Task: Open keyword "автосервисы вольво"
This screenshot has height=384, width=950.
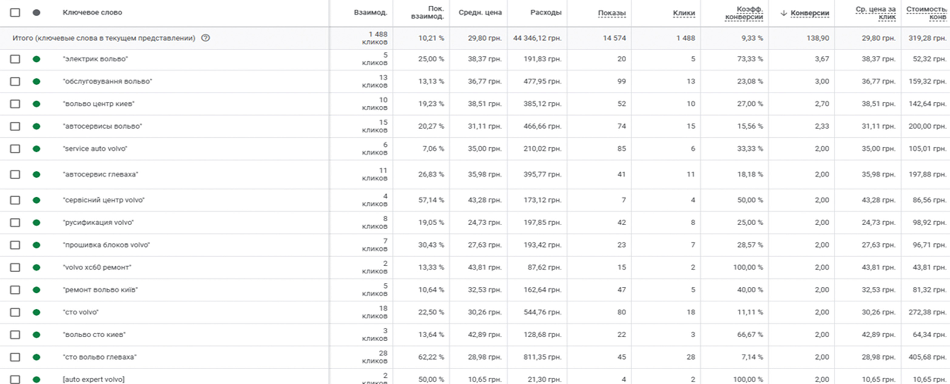Action: 103,126
